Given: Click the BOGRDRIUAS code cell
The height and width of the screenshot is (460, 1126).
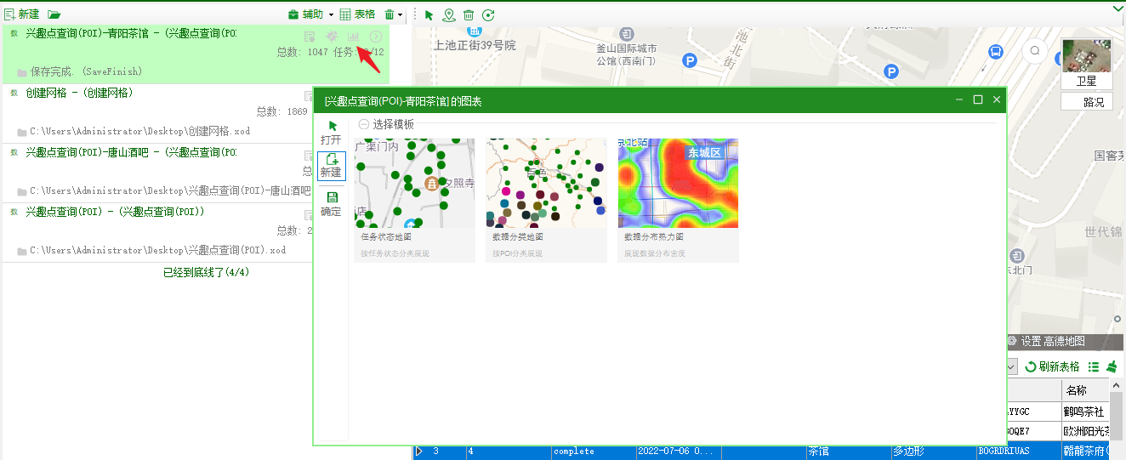Looking at the screenshot, I should coord(1019,451).
